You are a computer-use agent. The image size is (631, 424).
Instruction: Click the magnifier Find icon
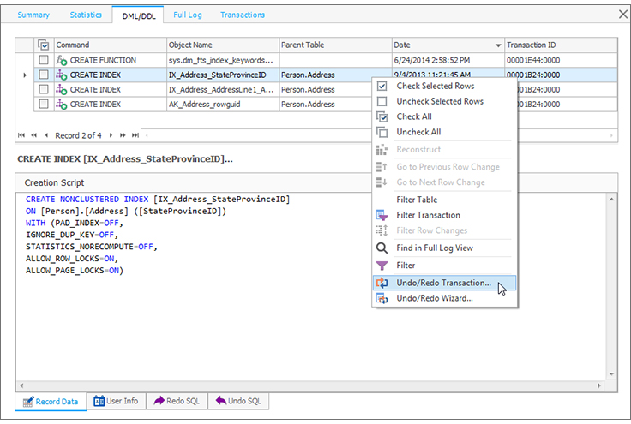tap(382, 248)
